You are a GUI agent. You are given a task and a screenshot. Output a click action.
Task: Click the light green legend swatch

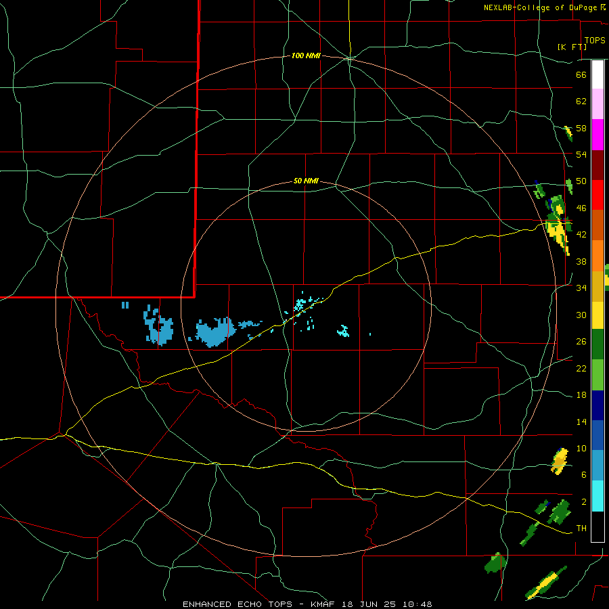(597, 375)
